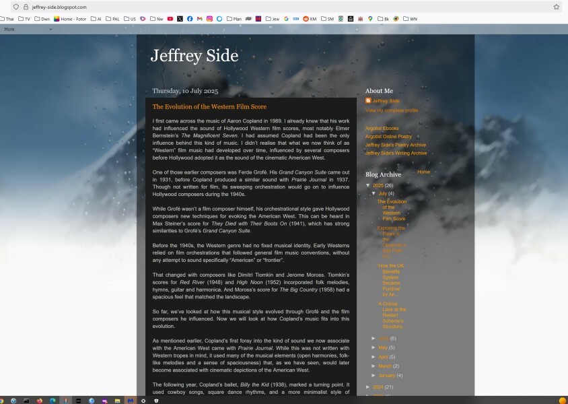This screenshot has height=404, width=568.
Task: Click the Blogger profile icon beside Jeffrey Side
Action: coord(368,101)
